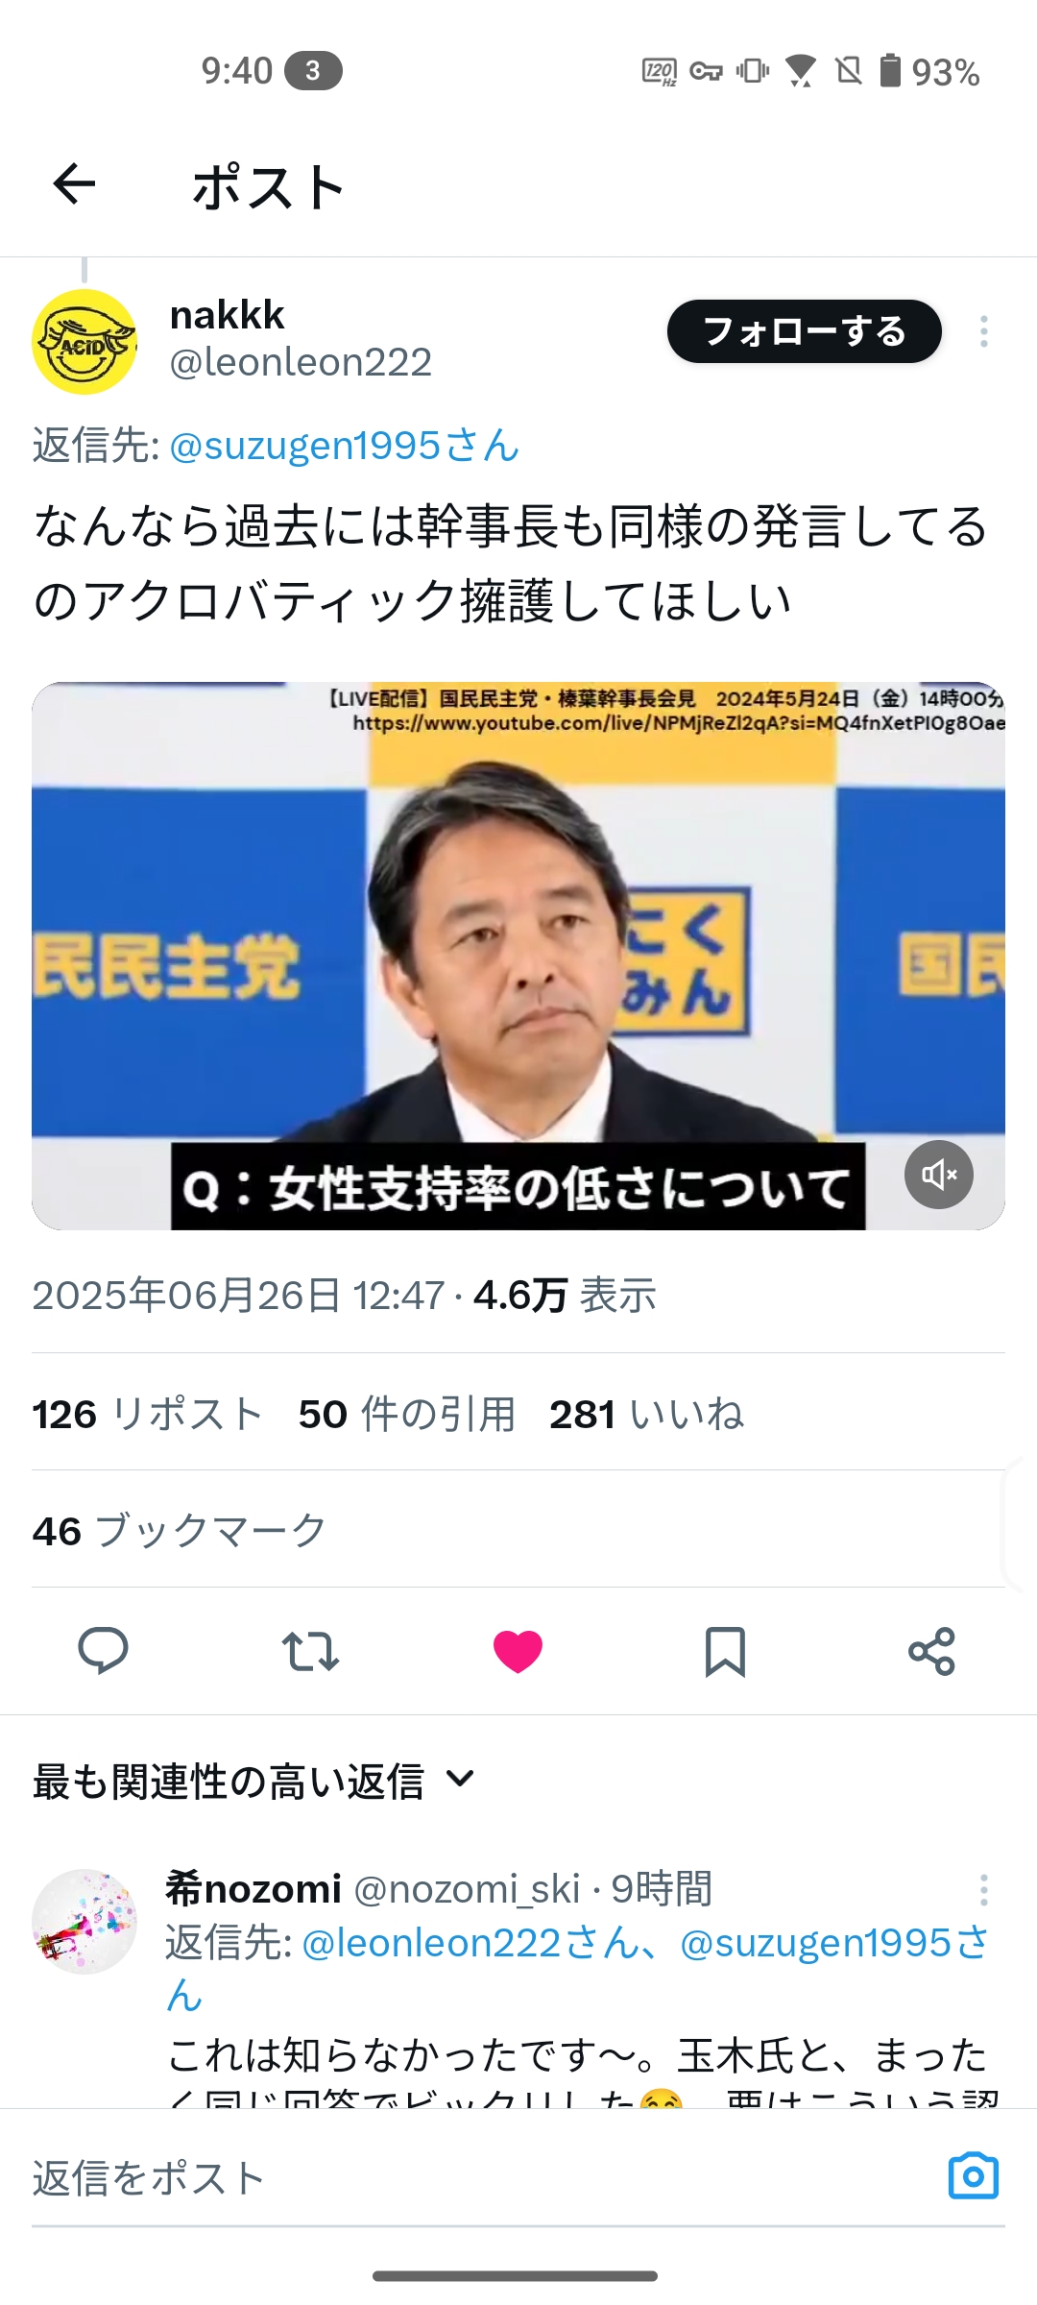This screenshot has width=1037, height=2305.
Task: View the 126 リポスト list
Action: click(147, 1414)
